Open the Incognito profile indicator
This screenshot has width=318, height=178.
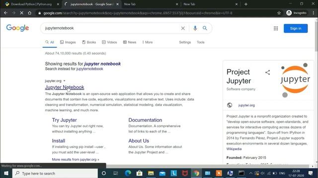point(296,13)
